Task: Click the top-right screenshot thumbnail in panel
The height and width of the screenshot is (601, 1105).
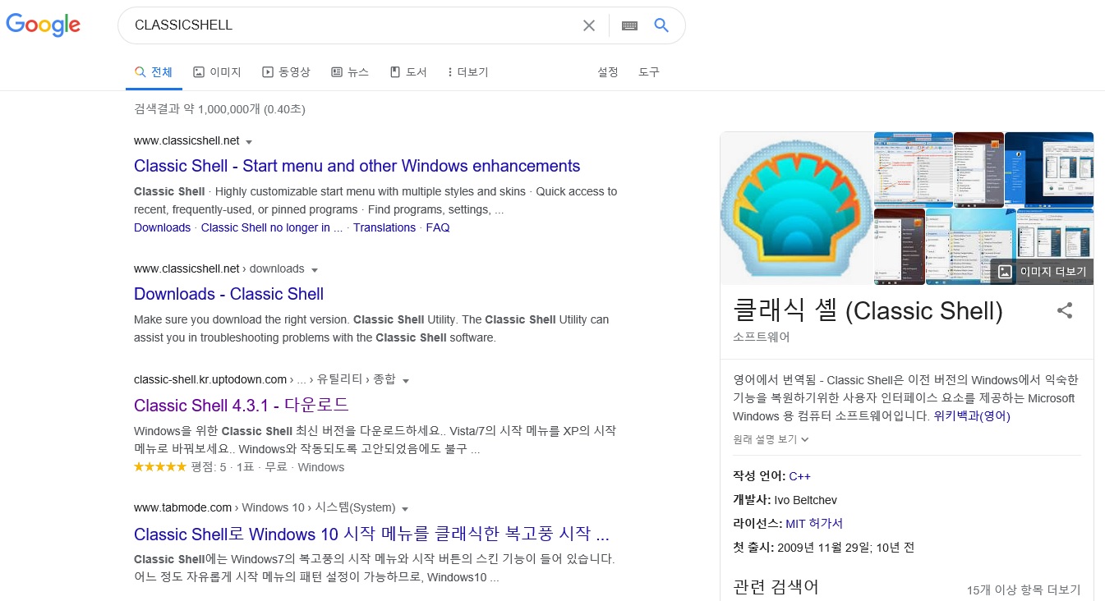Action: click(x=1049, y=169)
